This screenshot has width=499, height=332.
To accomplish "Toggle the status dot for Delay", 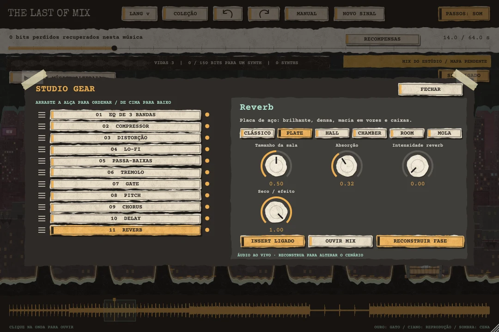I will [x=207, y=218].
